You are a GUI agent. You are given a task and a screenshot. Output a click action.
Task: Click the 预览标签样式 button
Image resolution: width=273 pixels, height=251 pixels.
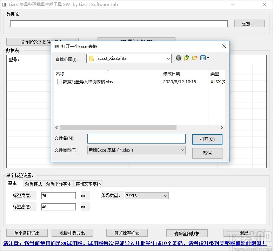[x=127, y=233]
